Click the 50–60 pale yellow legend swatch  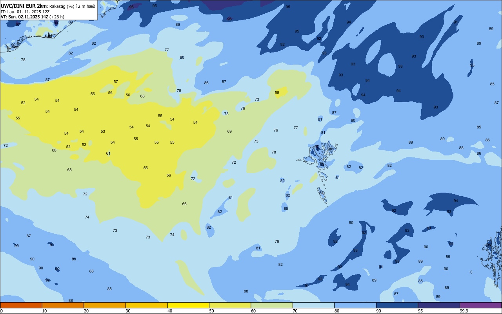tap(230, 305)
